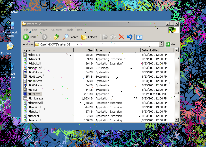
Task: Click the Views toolbar icon
Action: 139,37
